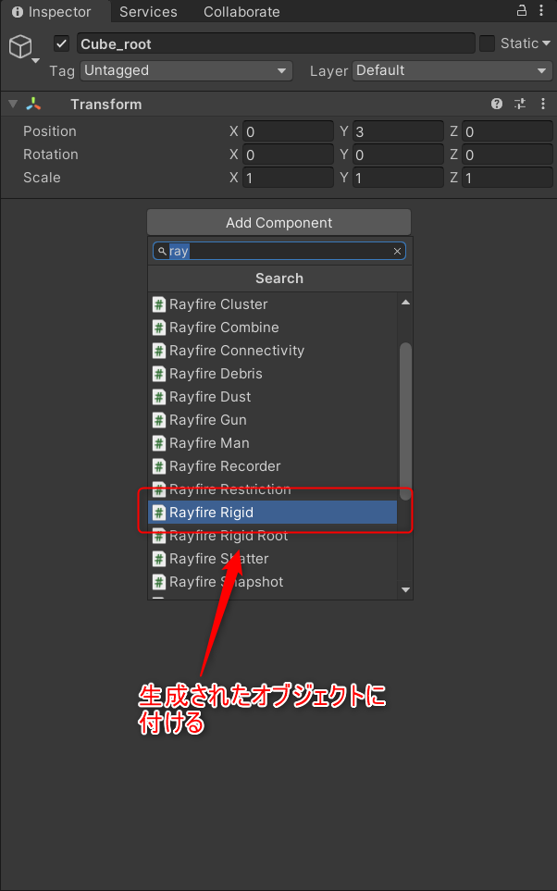The image size is (557, 891).
Task: Switch to the Inspector tab
Action: (x=55, y=11)
